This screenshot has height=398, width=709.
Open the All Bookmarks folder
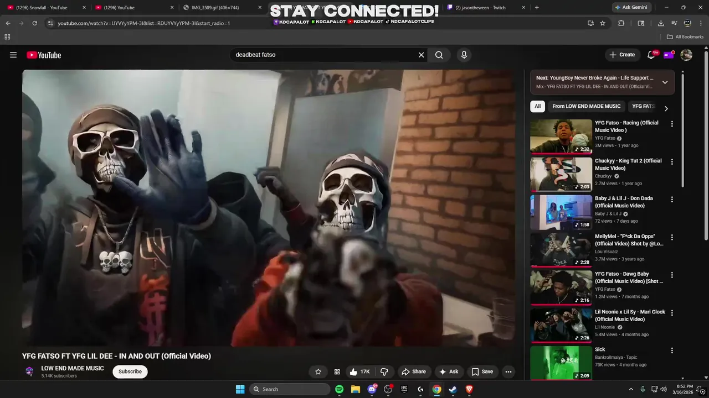[x=685, y=37]
